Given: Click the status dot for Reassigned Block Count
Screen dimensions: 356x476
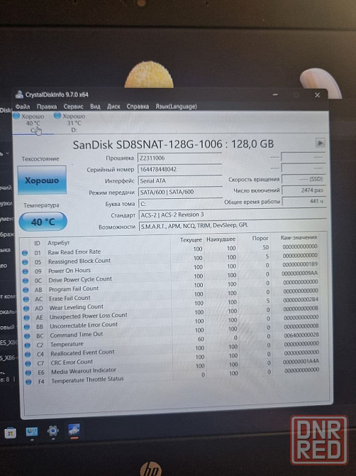Looking at the screenshot, I should tap(25, 262).
